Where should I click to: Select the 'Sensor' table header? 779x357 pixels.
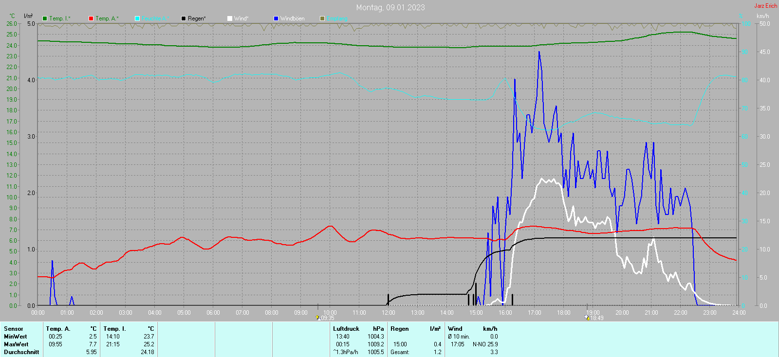click(x=14, y=329)
